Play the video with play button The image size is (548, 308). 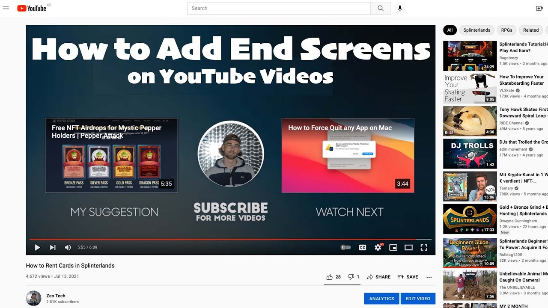click(37, 247)
